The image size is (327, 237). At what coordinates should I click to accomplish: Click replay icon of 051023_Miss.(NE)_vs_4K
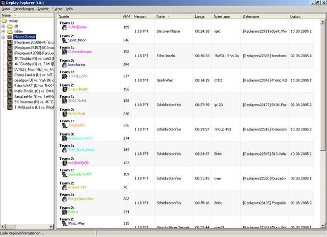point(10,69)
